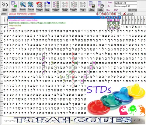This screenshot has height=125, width=146.
Task: Click the To field 'Deuteronomy 2:30'
Action: (x=125, y=6)
